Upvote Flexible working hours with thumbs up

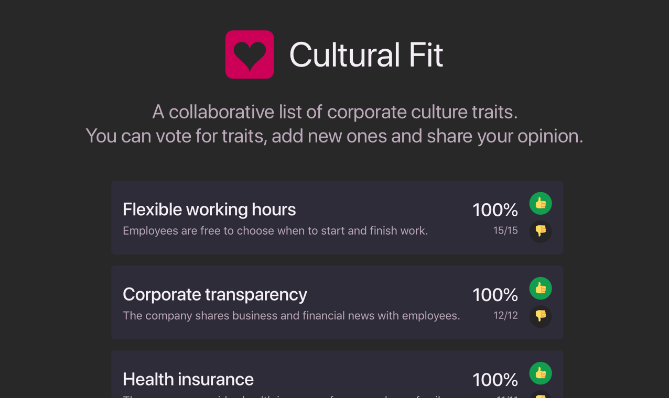click(x=541, y=203)
